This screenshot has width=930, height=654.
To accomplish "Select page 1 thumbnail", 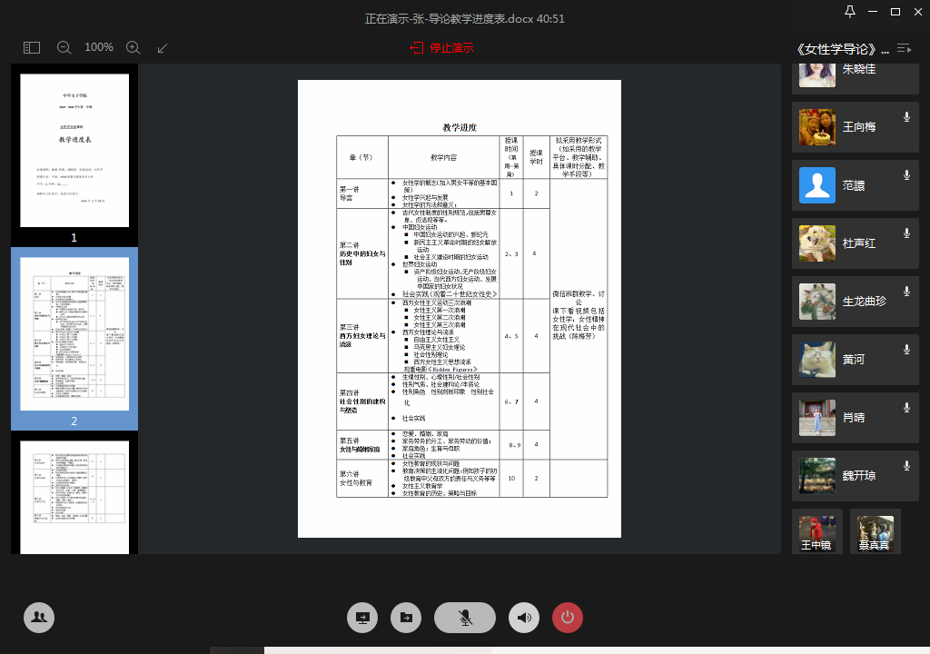I will pos(74,151).
